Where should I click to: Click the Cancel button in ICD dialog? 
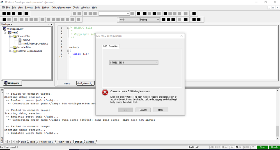pyautogui.click(x=143, y=110)
